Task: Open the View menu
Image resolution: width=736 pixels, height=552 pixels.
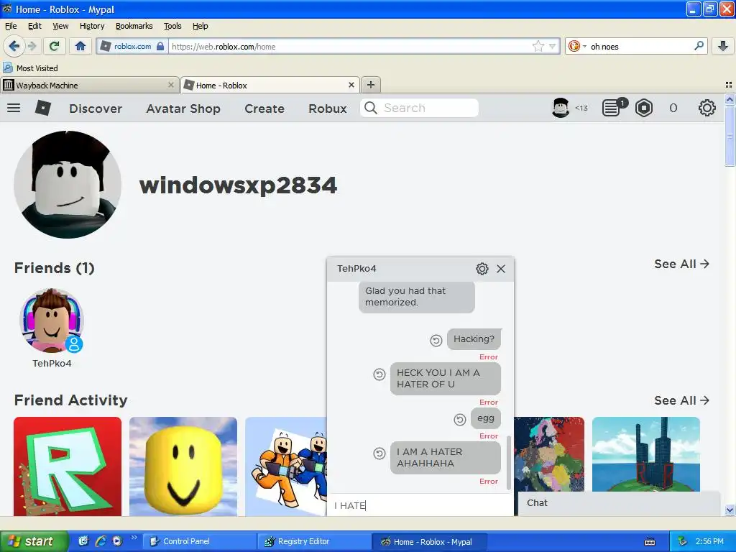Action: click(60, 26)
